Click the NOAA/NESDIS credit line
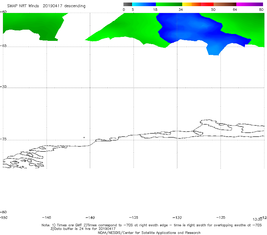The height and width of the screenshot is (235, 267). pyautogui.click(x=149, y=232)
